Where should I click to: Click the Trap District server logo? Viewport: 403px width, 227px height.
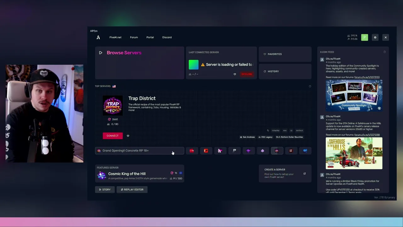tap(112, 106)
